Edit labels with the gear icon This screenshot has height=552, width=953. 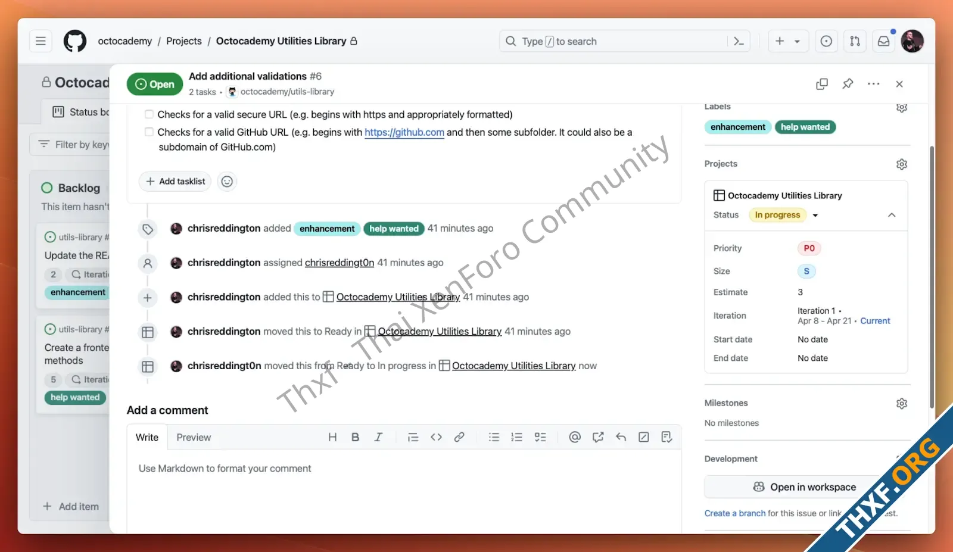pos(902,108)
